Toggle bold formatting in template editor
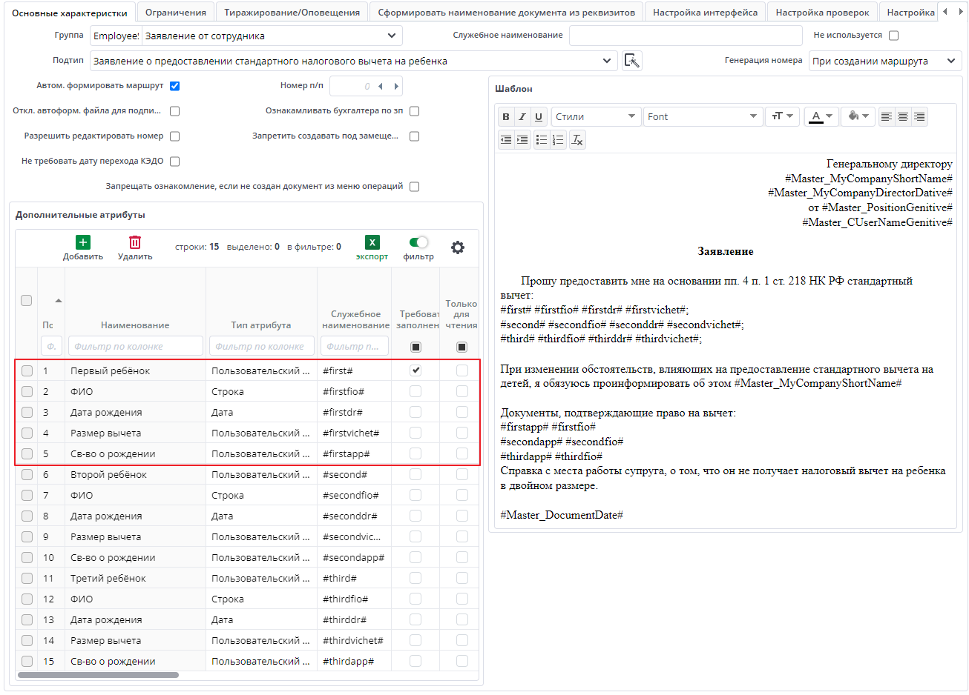 click(x=506, y=116)
